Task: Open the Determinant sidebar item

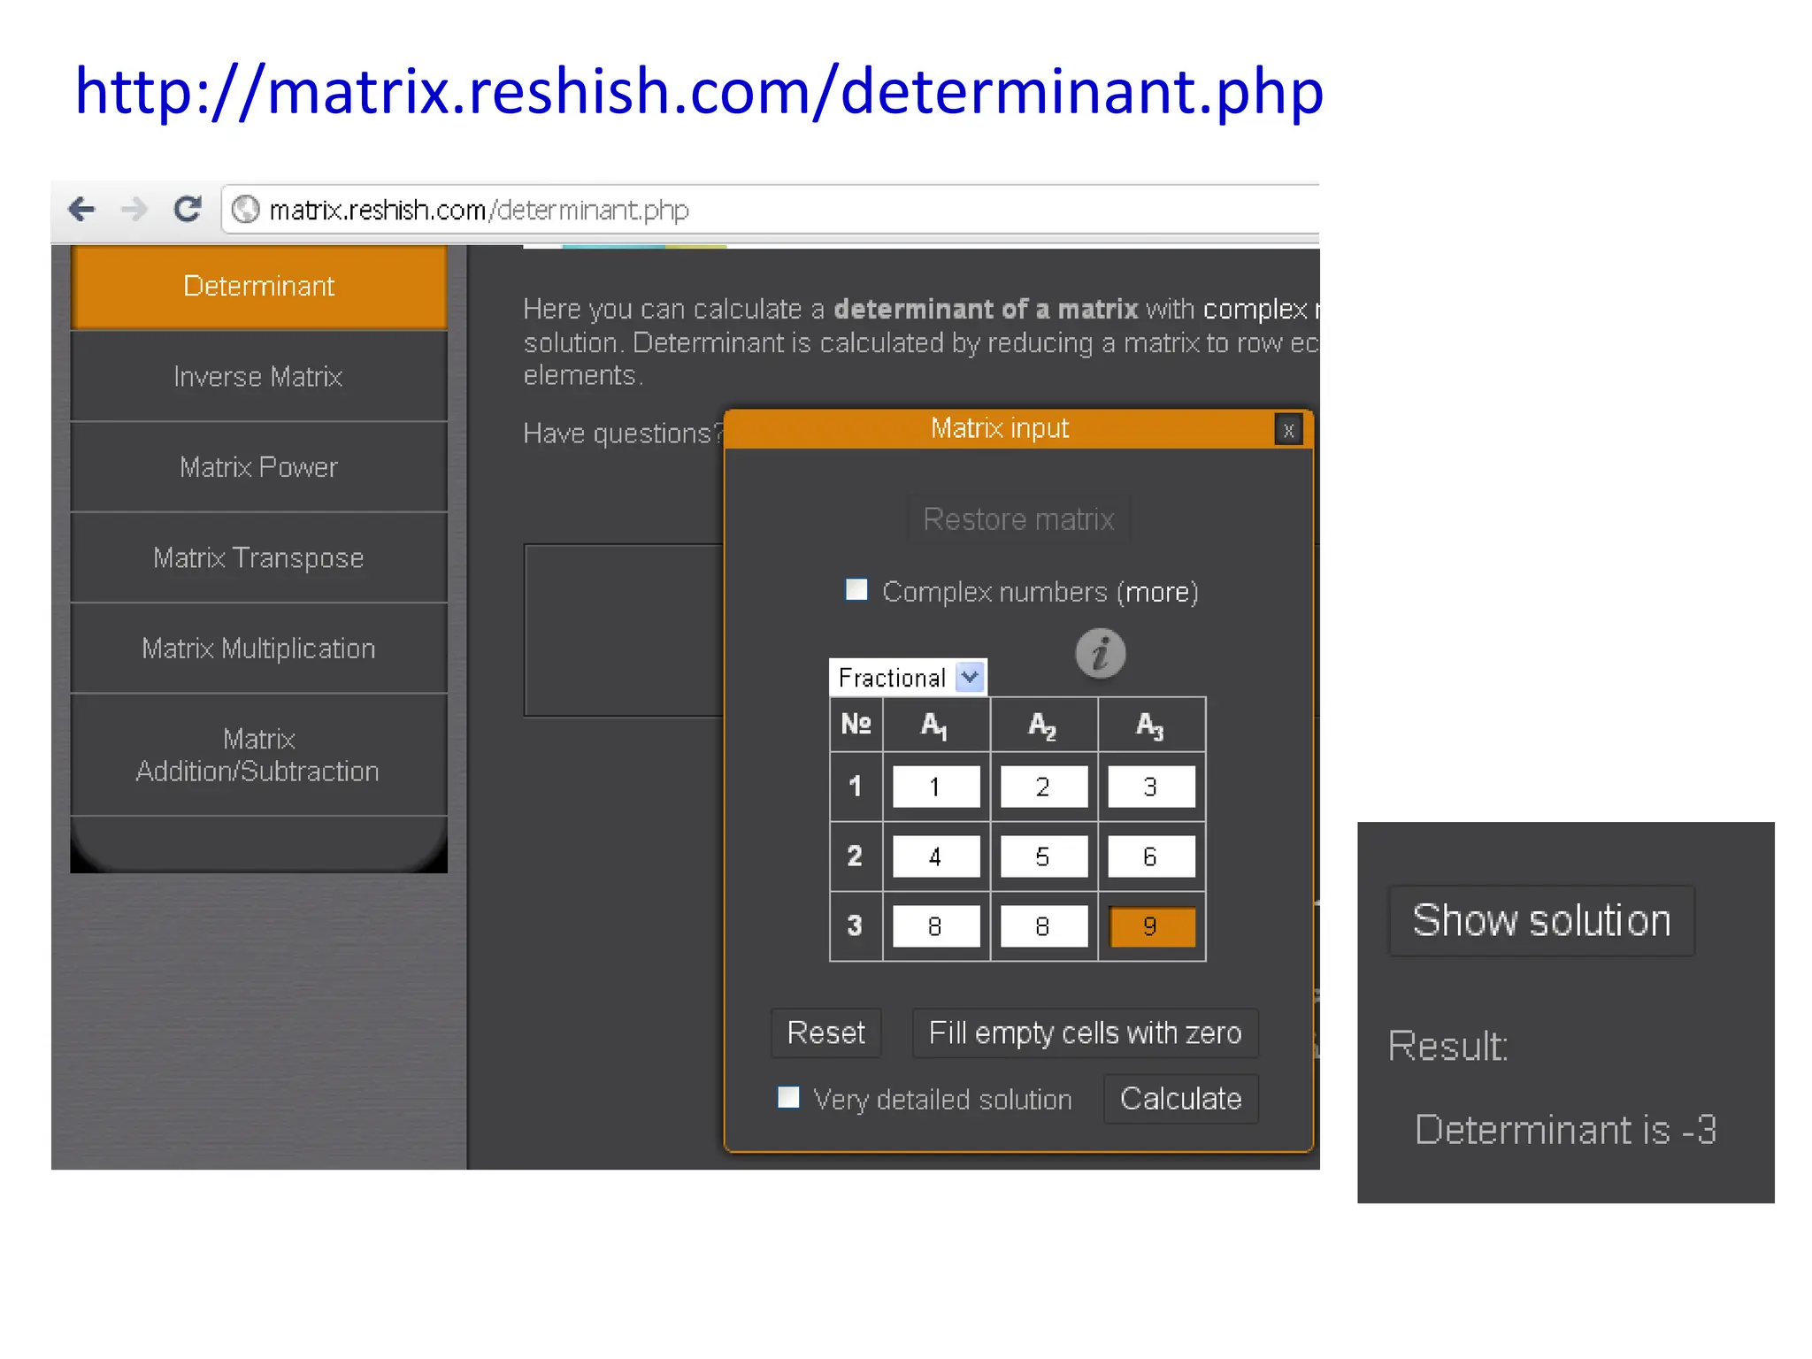Action: pyautogui.click(x=258, y=287)
